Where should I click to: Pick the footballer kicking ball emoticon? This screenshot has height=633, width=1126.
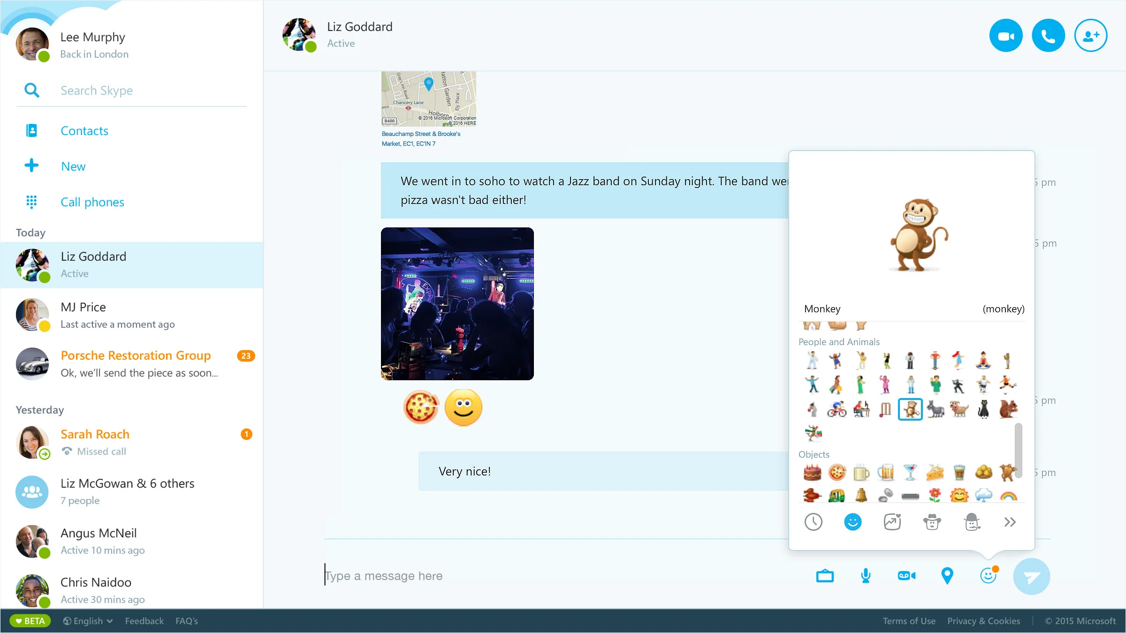click(x=1008, y=384)
